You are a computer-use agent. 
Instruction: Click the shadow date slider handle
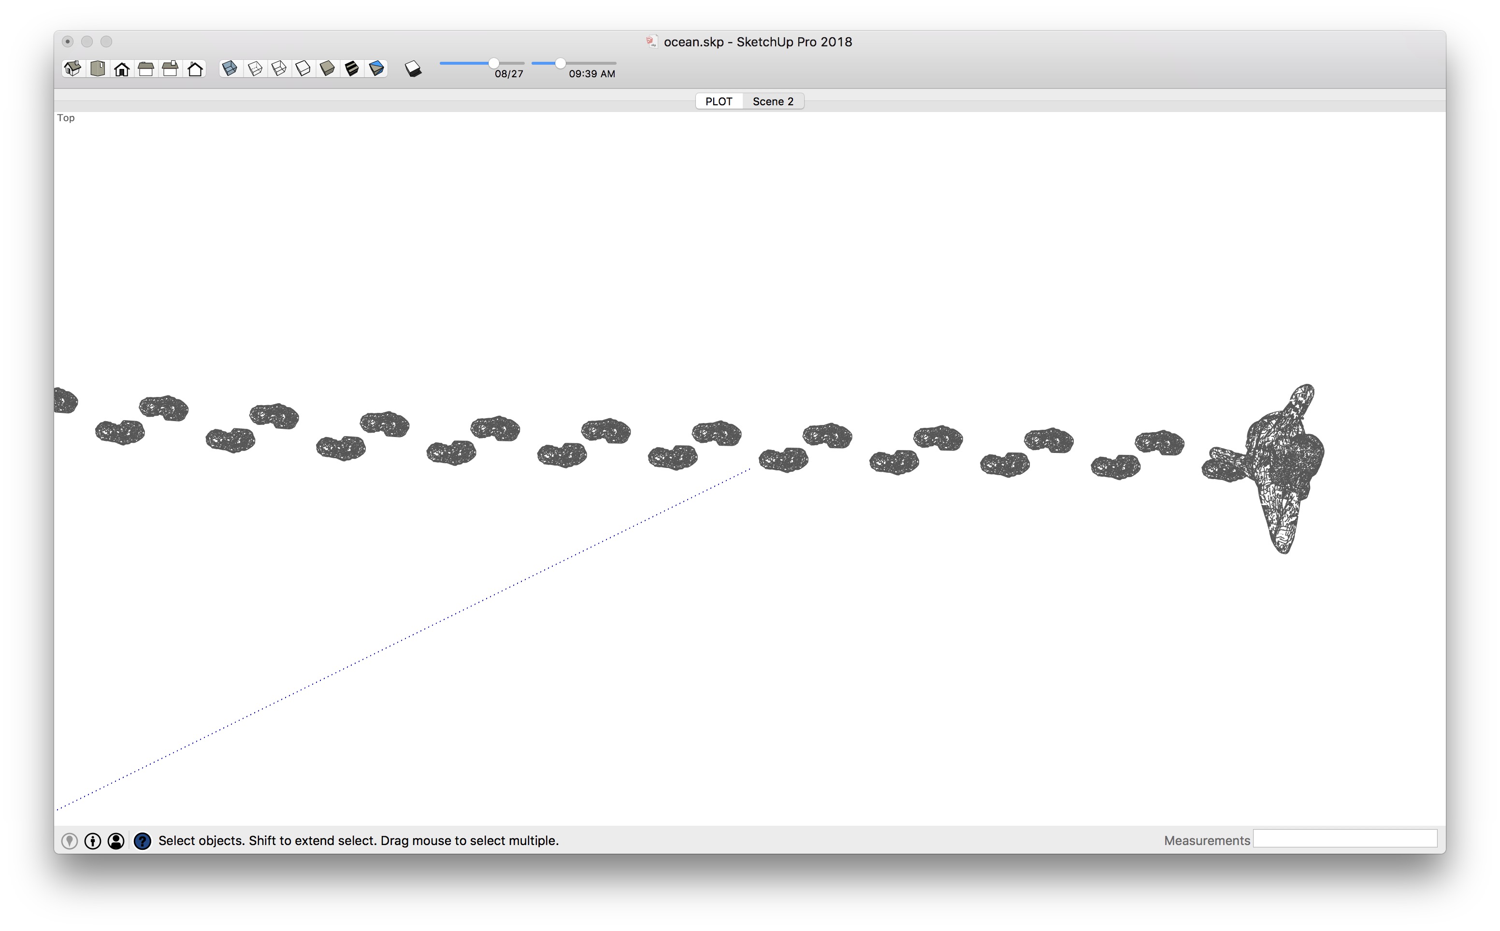(x=494, y=63)
